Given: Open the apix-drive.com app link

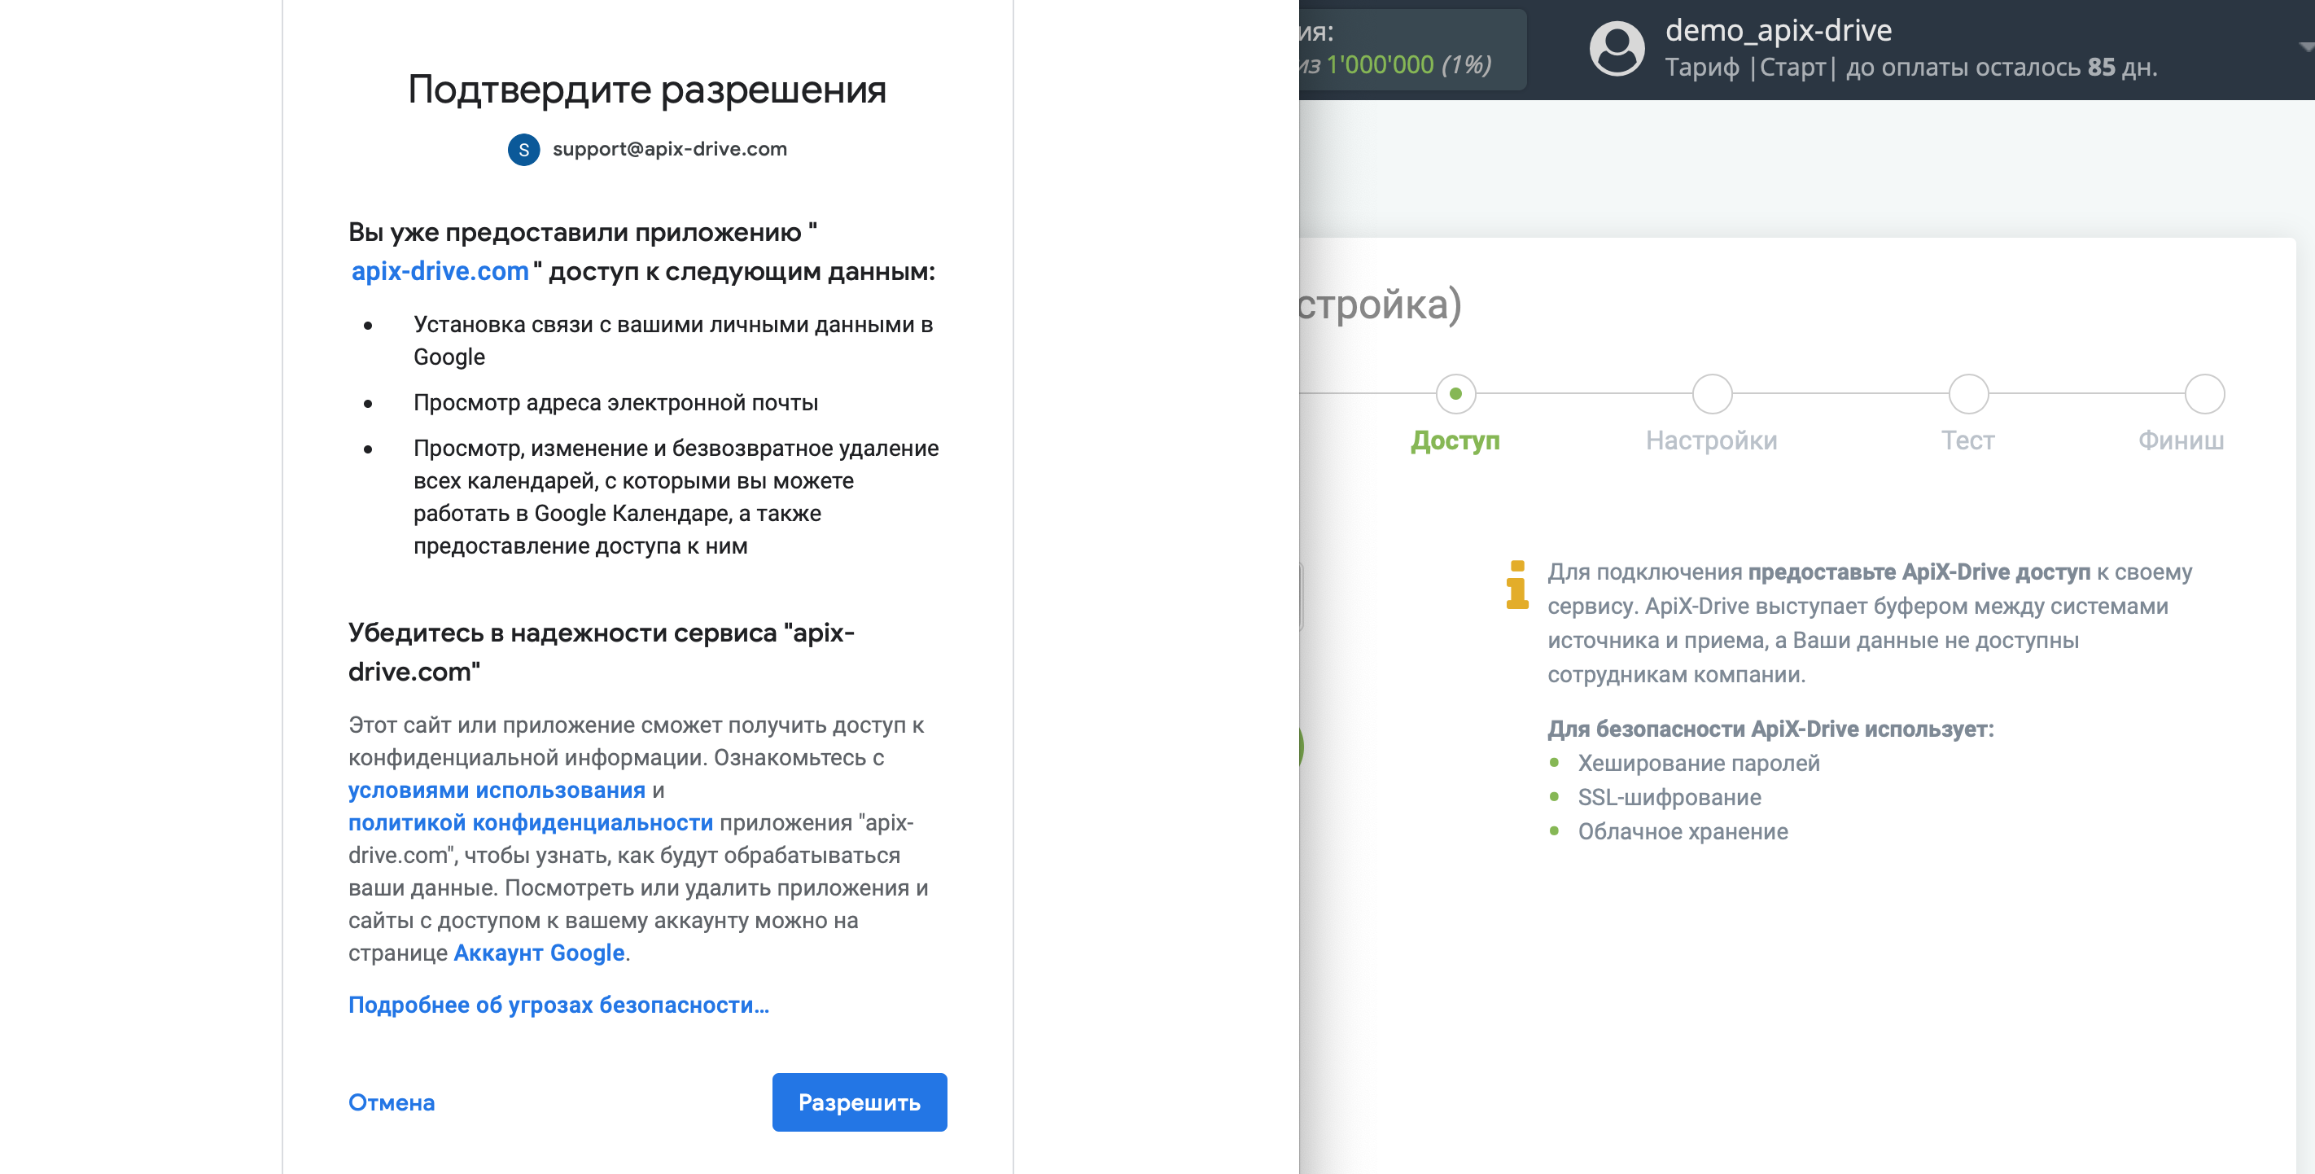Looking at the screenshot, I should (x=440, y=270).
